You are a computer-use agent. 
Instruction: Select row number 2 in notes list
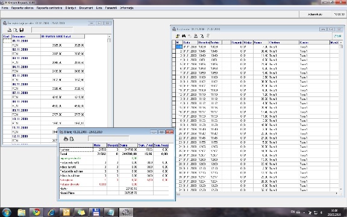[256, 51]
